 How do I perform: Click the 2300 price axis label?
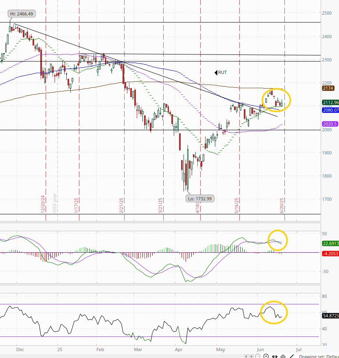point(327,60)
